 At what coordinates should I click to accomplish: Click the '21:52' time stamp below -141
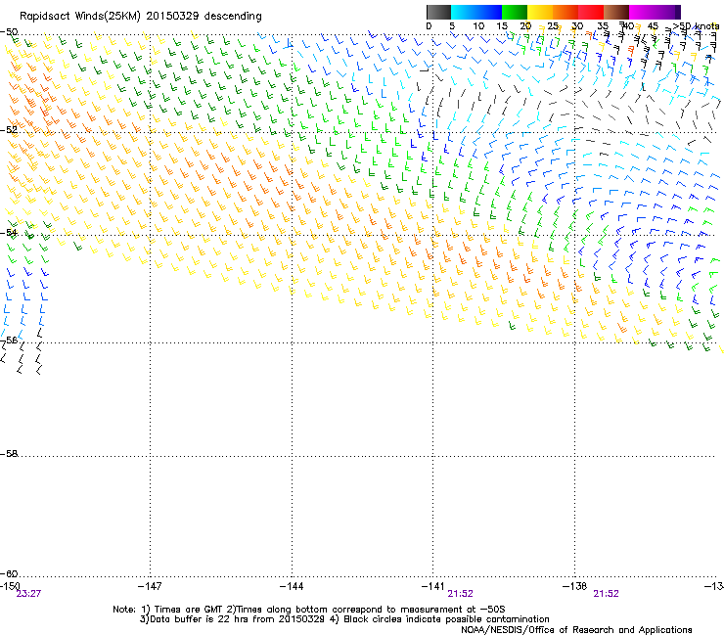[x=461, y=594]
